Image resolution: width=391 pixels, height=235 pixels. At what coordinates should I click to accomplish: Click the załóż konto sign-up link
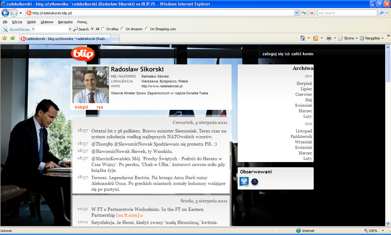[x=302, y=54]
